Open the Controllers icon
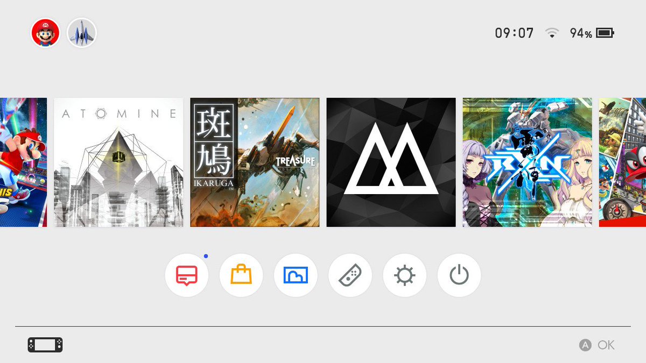 (x=350, y=275)
